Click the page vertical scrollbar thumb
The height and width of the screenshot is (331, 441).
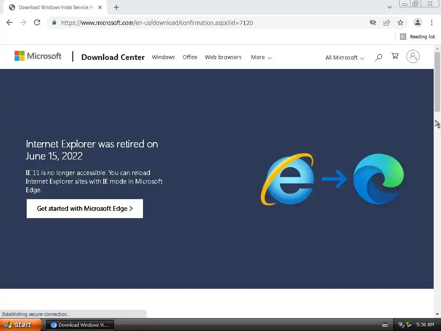point(437,81)
